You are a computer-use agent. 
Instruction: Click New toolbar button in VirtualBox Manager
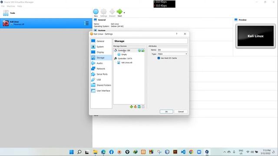(x=96, y=13)
